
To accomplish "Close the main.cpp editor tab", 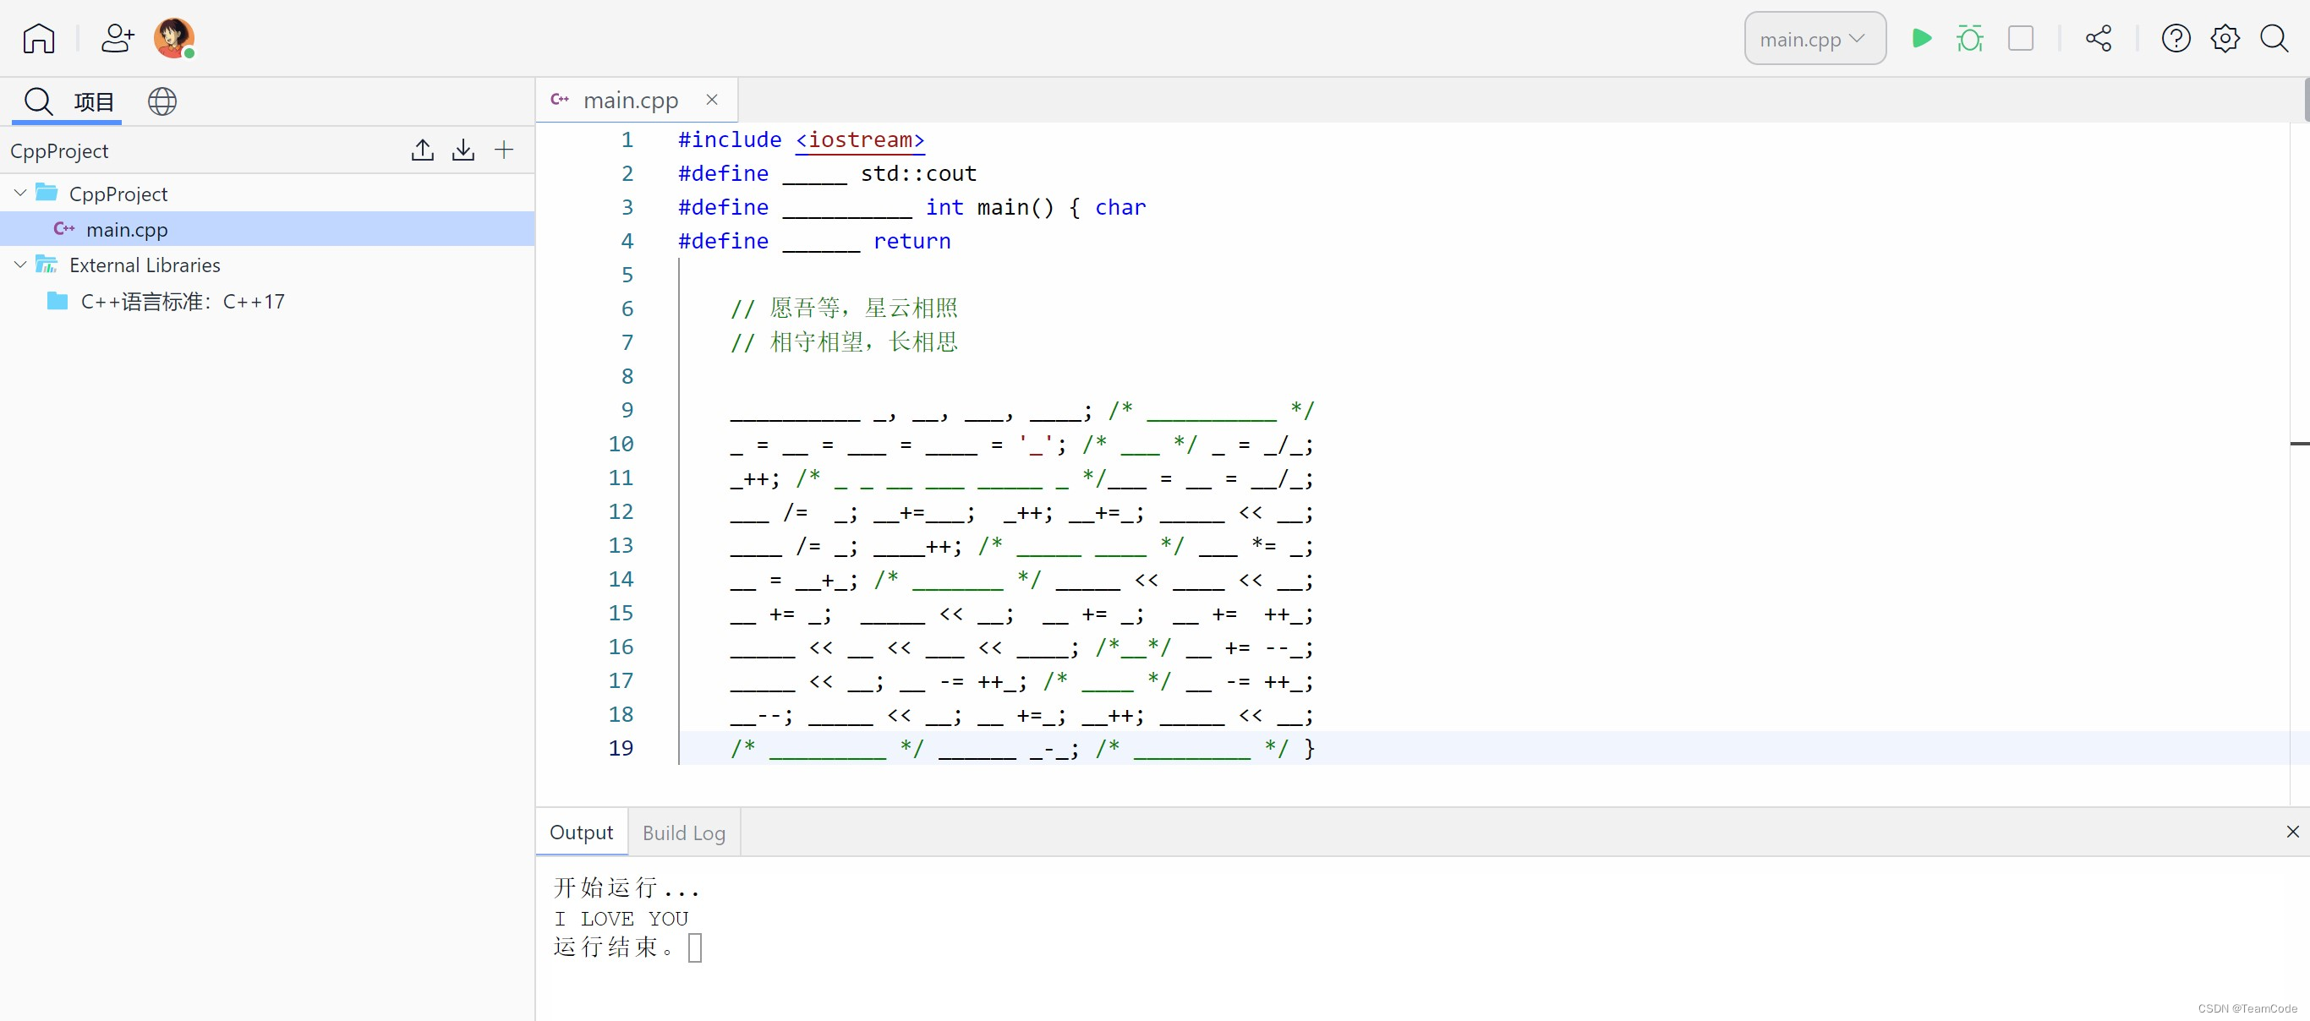I will click(x=712, y=101).
